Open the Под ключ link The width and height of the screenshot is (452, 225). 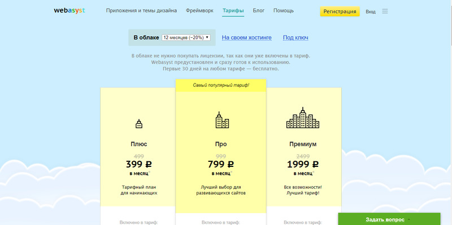pyautogui.click(x=295, y=38)
